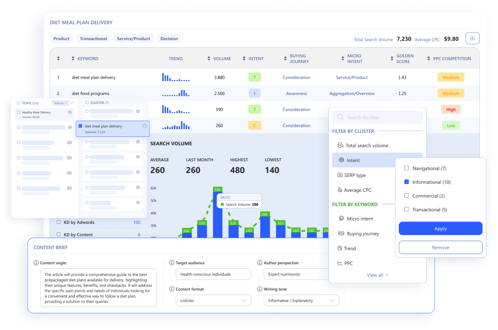The height and width of the screenshot is (330, 498).
Task: Click the Search for filter input field
Action: point(377,117)
